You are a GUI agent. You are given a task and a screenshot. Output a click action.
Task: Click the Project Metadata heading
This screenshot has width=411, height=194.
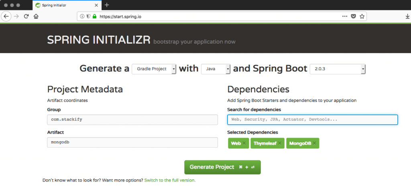tap(85, 89)
